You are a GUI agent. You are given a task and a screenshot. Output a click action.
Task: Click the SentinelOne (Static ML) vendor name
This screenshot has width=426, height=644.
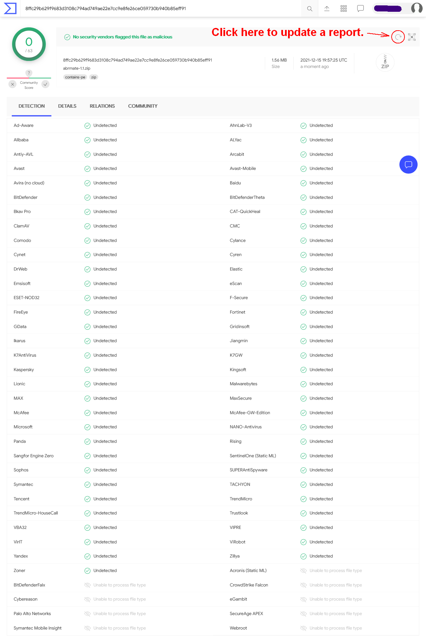(253, 456)
